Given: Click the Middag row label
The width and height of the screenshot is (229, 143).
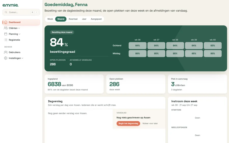Looking at the screenshot, I should coord(116,54).
